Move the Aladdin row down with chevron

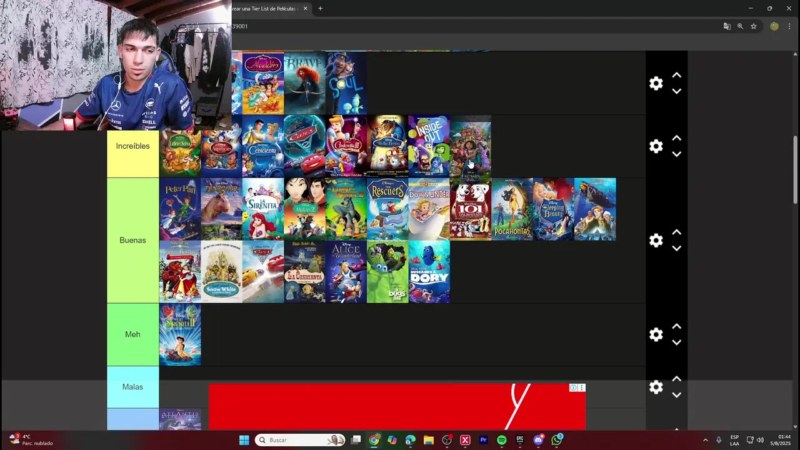pos(676,91)
